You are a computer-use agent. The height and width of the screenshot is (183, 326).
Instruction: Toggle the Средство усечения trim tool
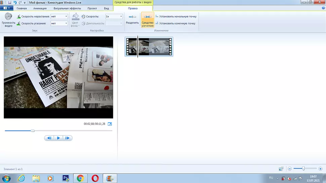click(148, 20)
